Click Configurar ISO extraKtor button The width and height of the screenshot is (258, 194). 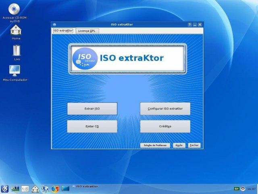click(x=165, y=109)
